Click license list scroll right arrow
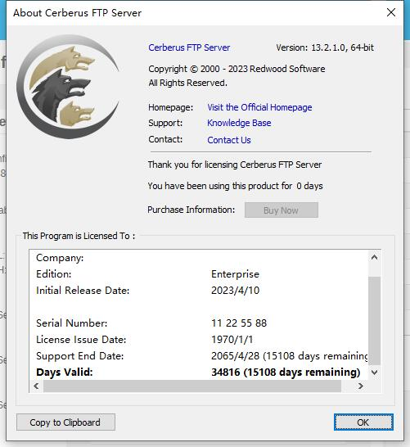This screenshot has height=447, width=410. [361, 386]
